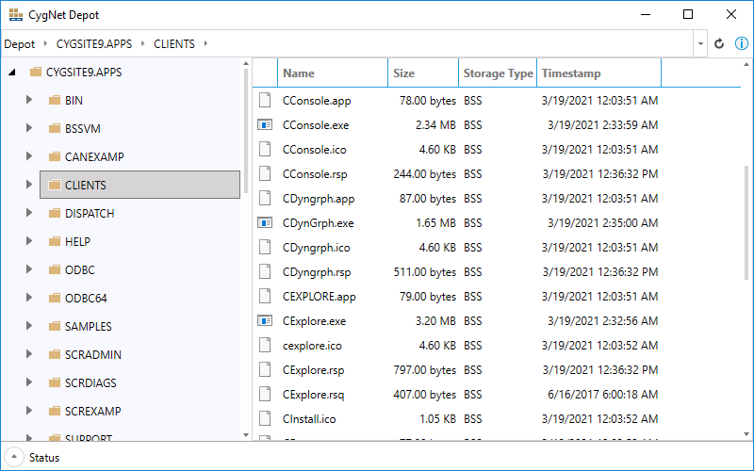Click the CDyngrph.app file icon
The image size is (754, 471).
click(265, 199)
